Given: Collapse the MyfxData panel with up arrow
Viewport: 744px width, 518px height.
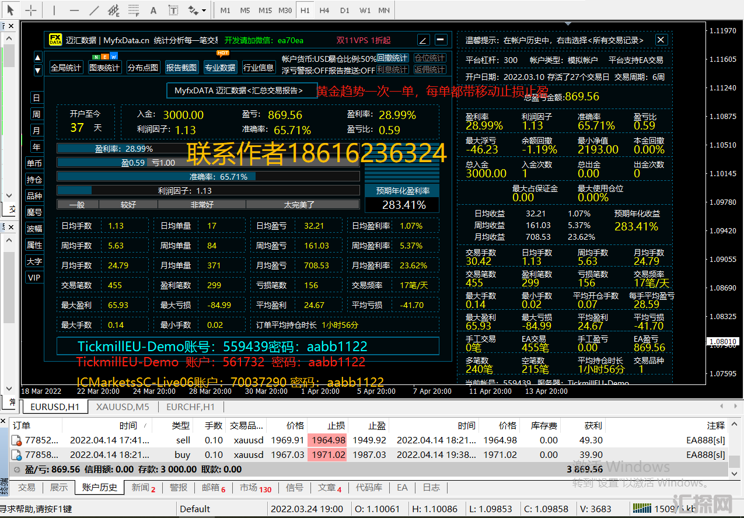Looking at the screenshot, I should click(x=38, y=57).
